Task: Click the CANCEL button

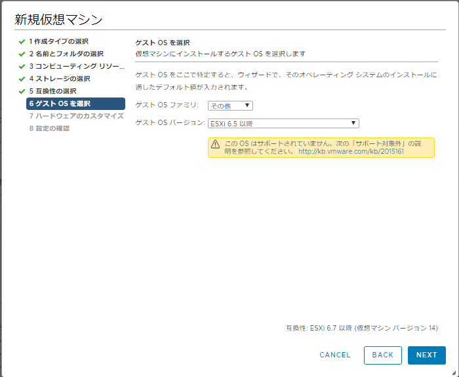Action: pyautogui.click(x=335, y=355)
